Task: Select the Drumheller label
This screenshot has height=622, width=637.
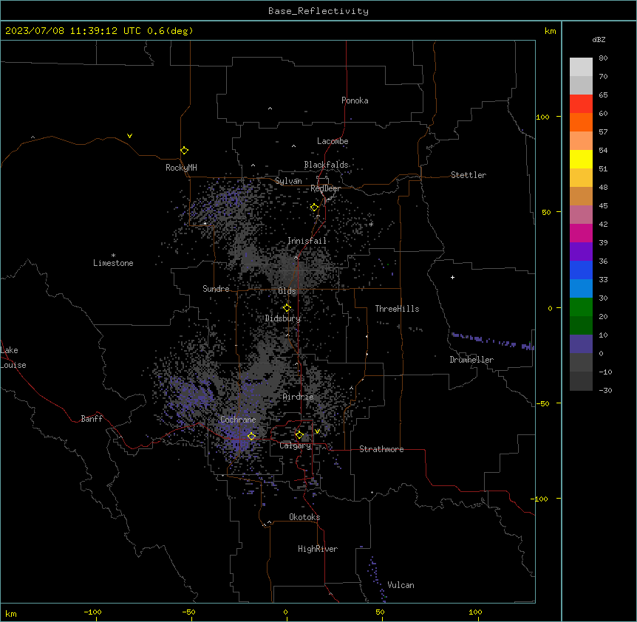Action: point(471,360)
